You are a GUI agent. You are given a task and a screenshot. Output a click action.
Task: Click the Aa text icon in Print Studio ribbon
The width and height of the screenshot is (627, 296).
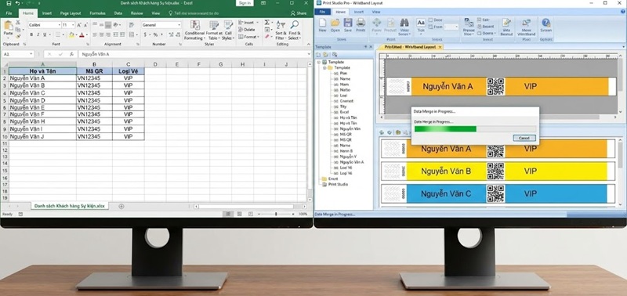click(421, 23)
